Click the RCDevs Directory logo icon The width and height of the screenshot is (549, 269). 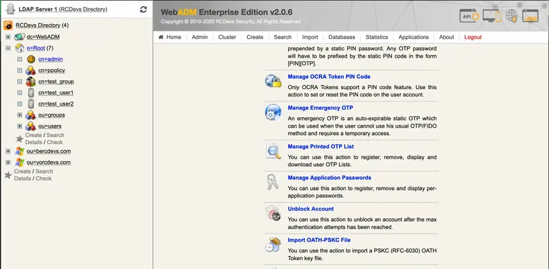pos(8,25)
